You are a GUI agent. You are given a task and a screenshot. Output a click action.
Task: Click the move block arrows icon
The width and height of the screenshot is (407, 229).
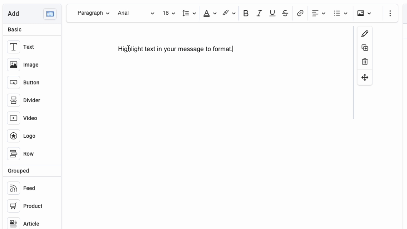[365, 77]
